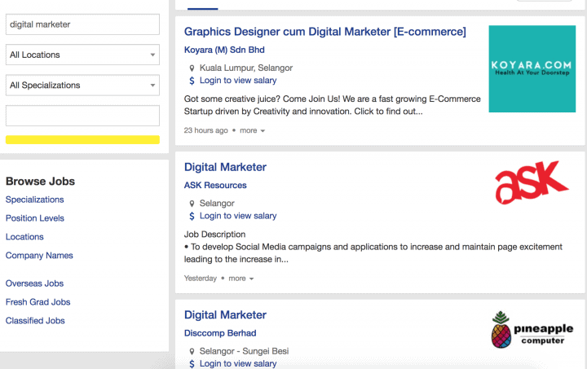The width and height of the screenshot is (587, 369).
Task: Click the Koyara.com company logo
Action: coord(532,68)
